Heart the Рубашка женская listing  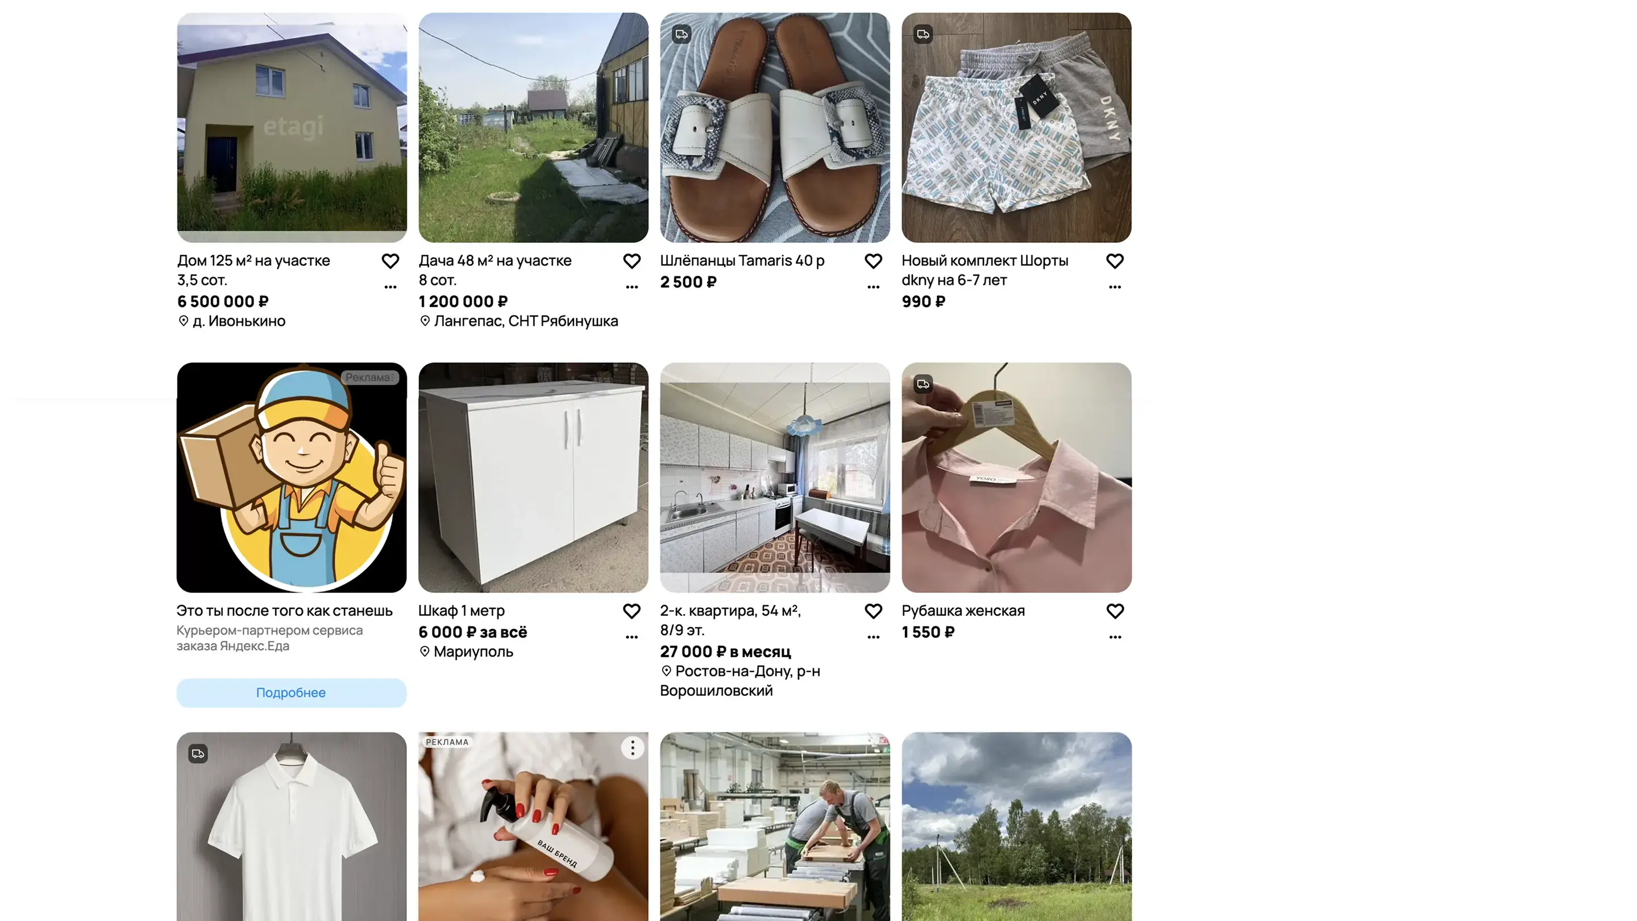click(1115, 612)
